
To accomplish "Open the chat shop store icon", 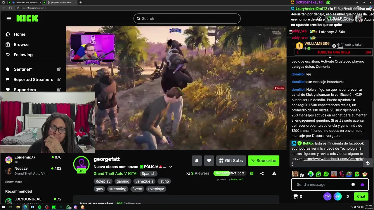I will 295,196.
